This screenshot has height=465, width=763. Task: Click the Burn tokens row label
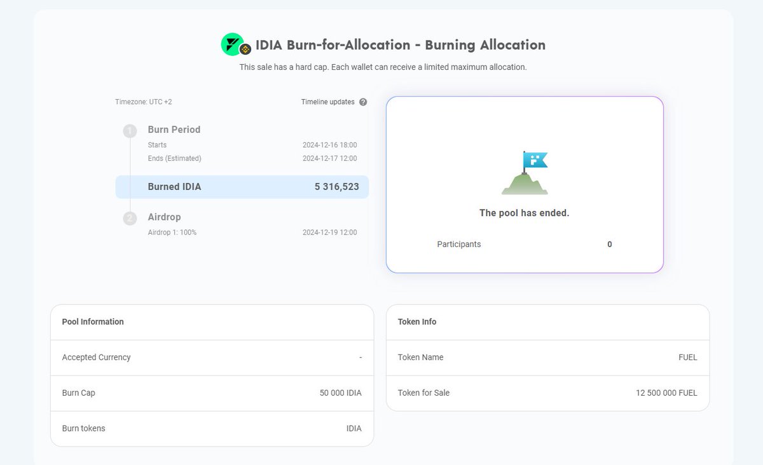coord(84,428)
